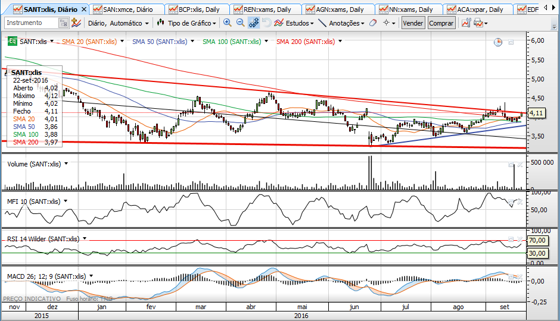560x321 pixels.
Task: Click the zoom out magnifier icon
Action: click(240, 23)
